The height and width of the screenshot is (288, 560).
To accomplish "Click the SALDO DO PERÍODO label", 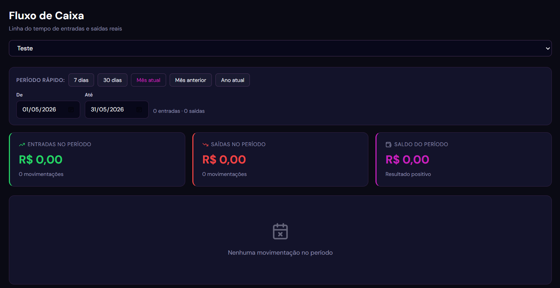I will 421,144.
